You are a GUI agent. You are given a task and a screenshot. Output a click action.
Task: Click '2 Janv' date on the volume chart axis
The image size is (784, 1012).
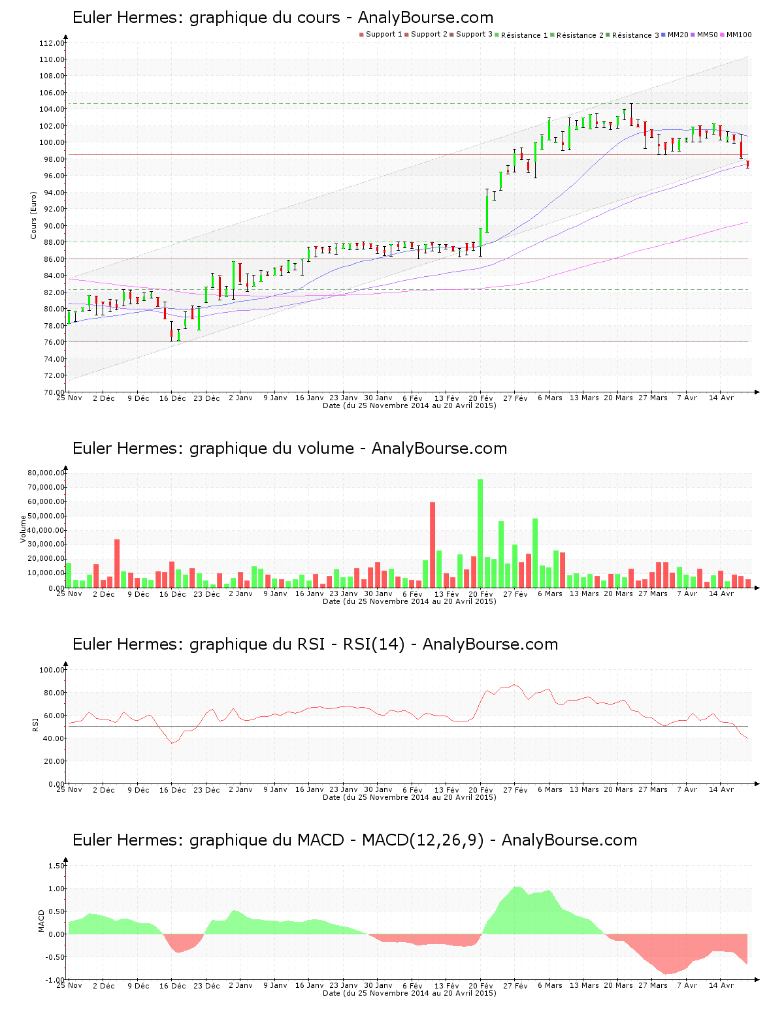click(240, 593)
